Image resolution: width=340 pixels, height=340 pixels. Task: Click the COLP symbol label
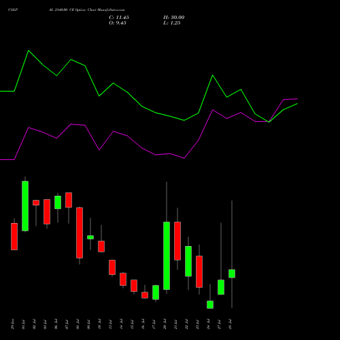click(x=13, y=10)
